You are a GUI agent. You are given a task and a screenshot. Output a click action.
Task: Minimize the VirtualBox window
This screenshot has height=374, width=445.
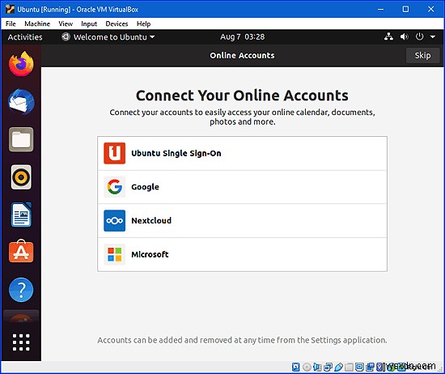(x=380, y=9)
